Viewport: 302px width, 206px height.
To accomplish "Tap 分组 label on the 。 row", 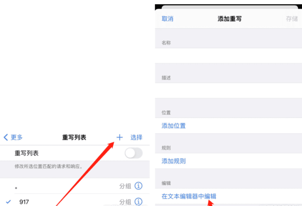I will pyautogui.click(x=125, y=186).
